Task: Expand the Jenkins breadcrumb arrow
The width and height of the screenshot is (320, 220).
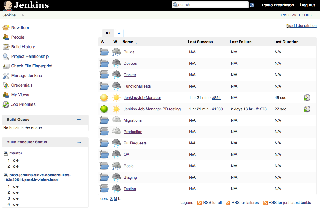Action: click(23, 15)
